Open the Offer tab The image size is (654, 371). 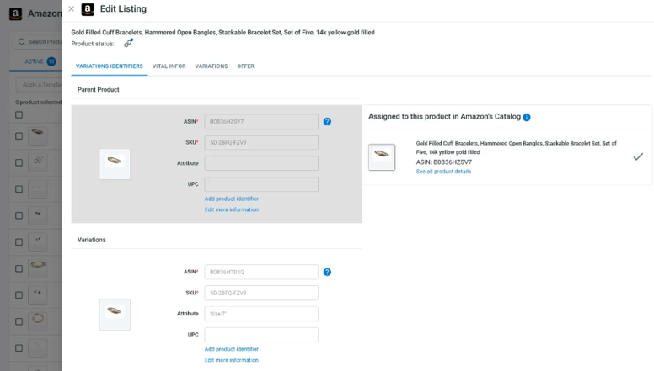click(x=245, y=66)
